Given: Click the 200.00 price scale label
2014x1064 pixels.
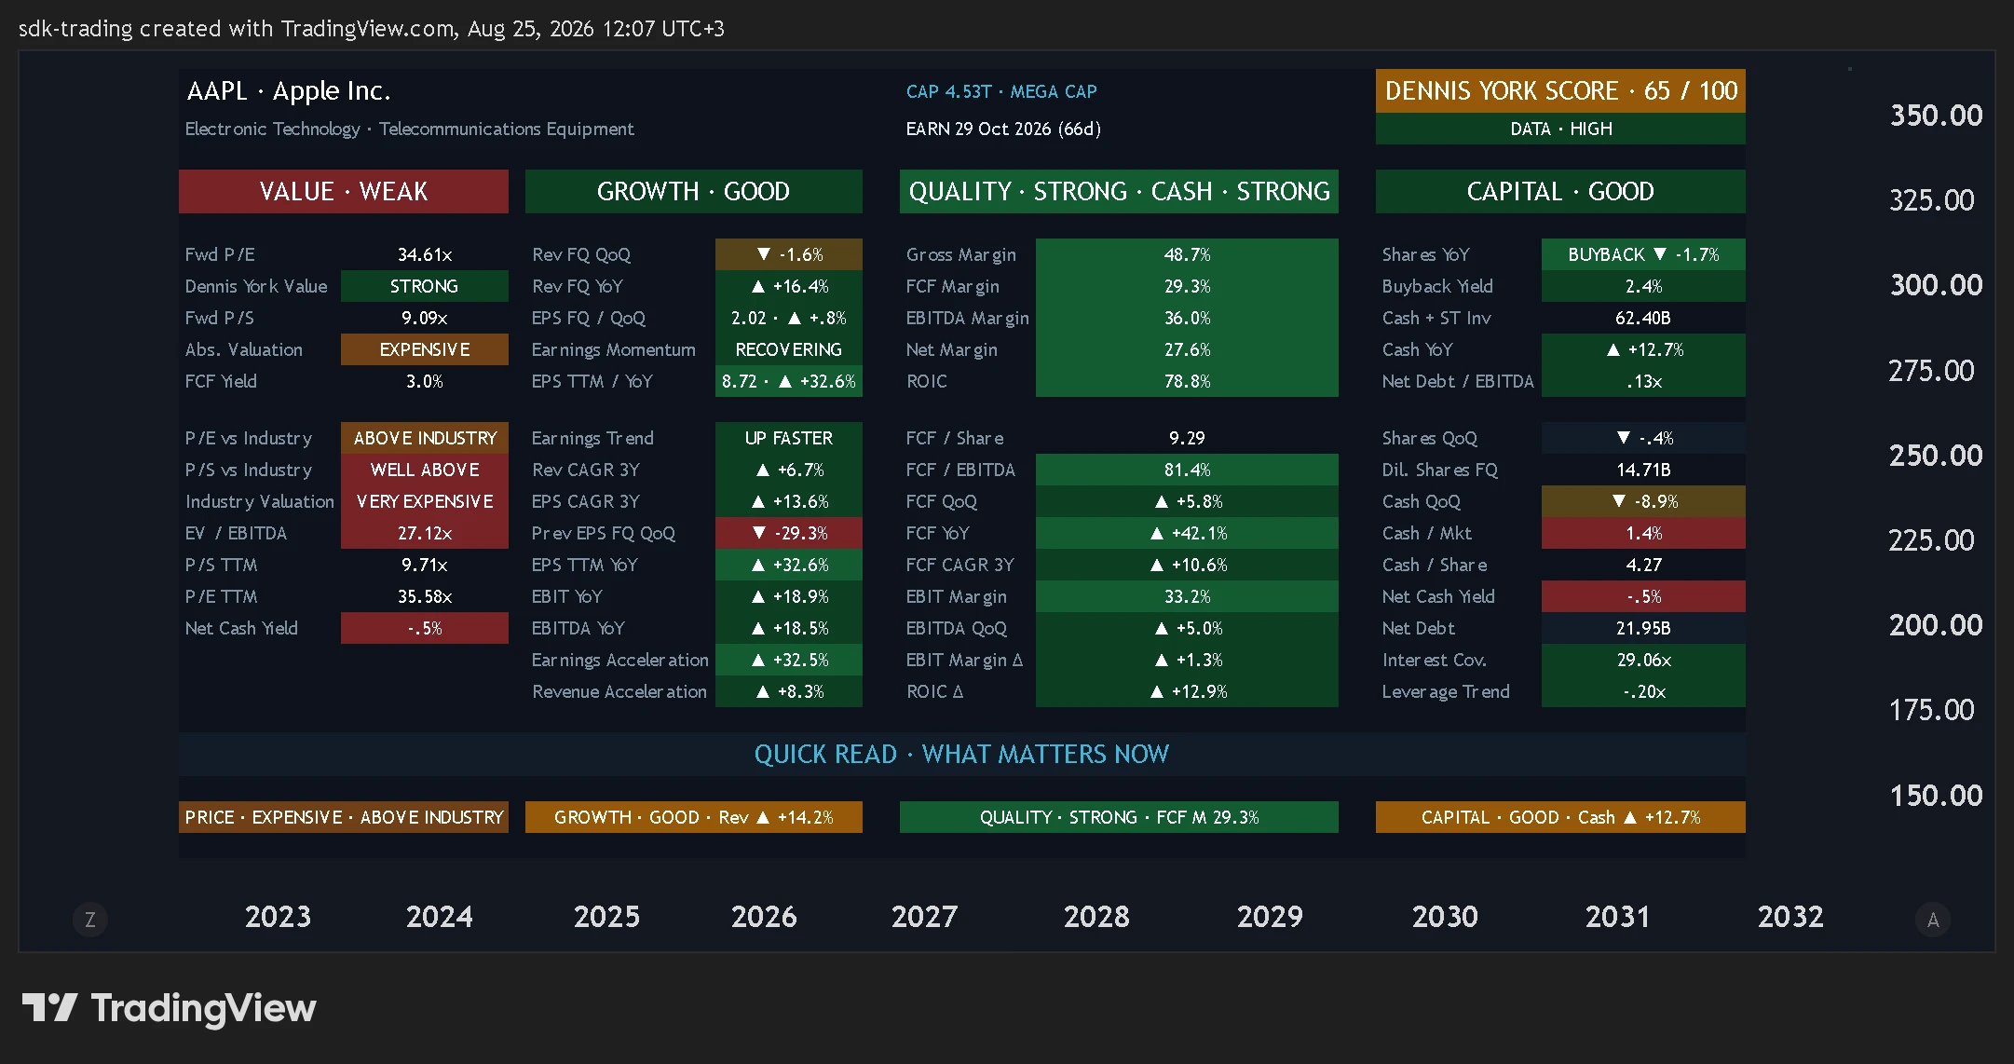Looking at the screenshot, I should pos(1936,625).
